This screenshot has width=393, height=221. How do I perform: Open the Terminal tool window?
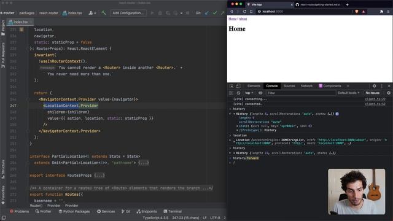click(173, 211)
